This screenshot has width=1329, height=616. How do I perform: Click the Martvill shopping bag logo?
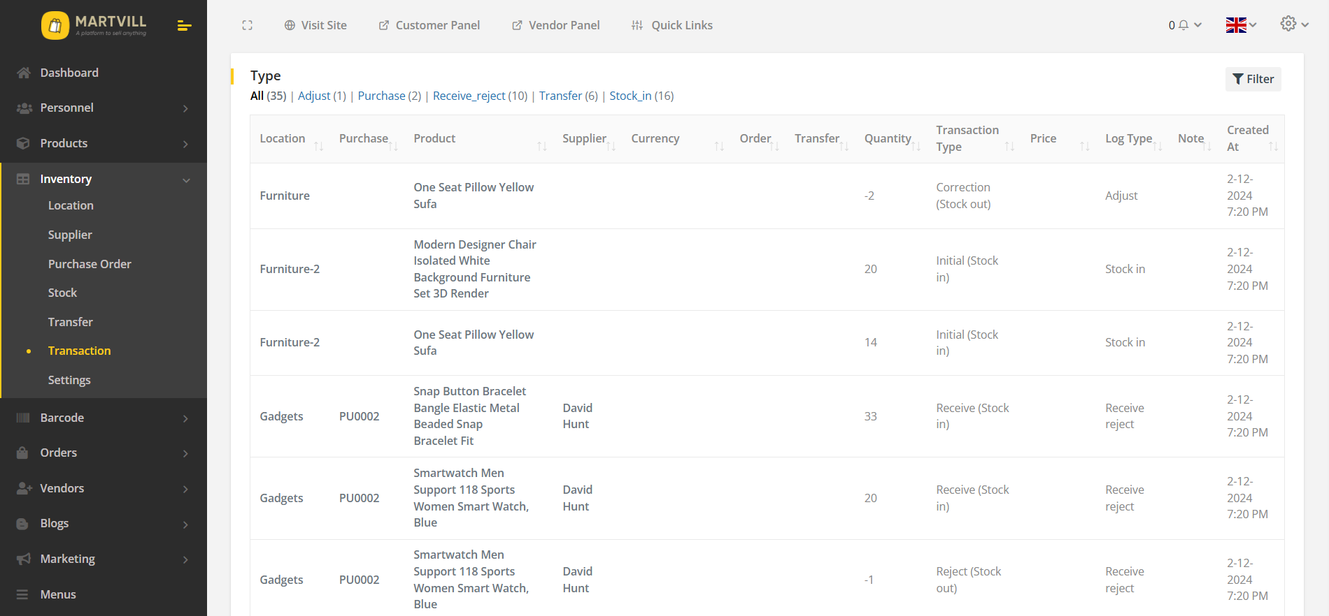[55, 26]
